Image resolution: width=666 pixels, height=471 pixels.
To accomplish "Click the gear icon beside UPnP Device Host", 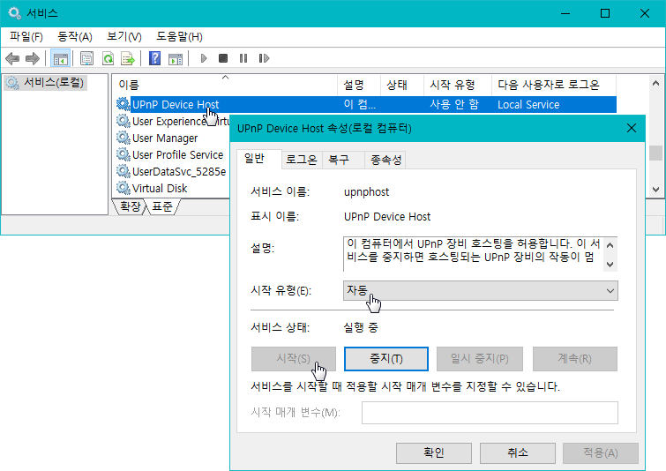I will [123, 104].
